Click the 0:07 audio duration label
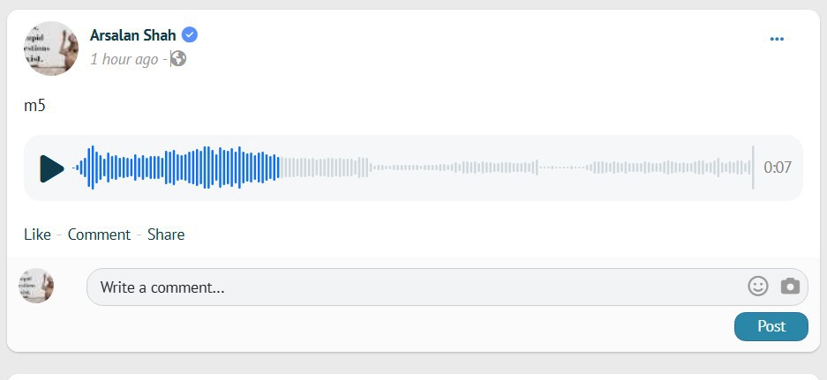 (x=778, y=168)
